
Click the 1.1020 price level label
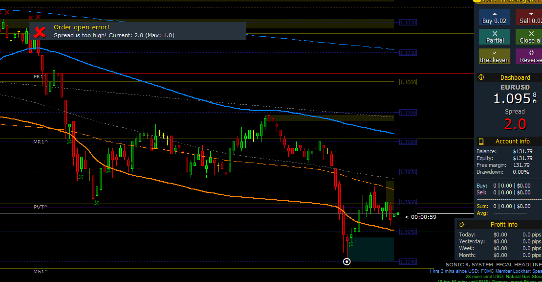coord(408,23)
